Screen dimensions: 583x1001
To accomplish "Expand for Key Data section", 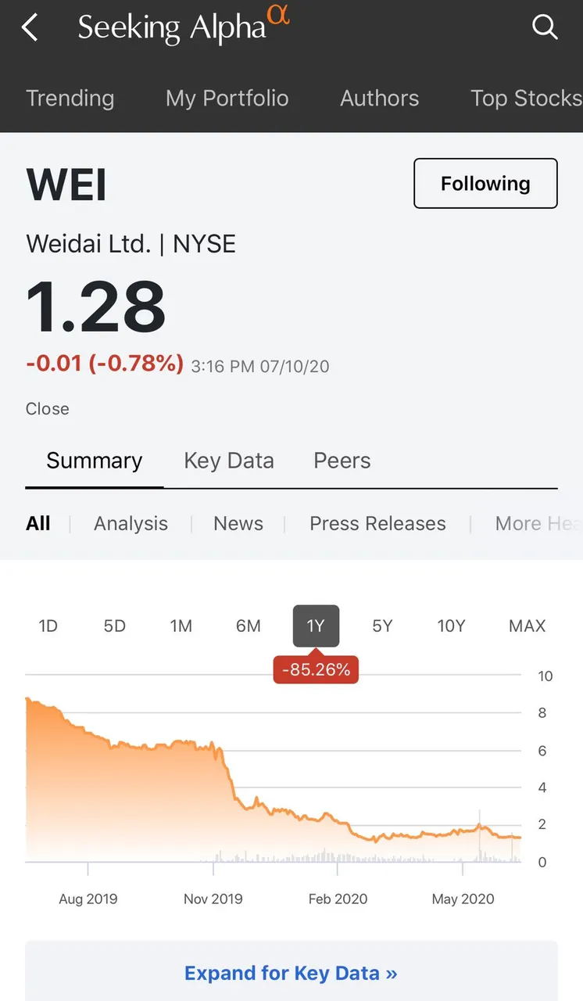I will pos(291,973).
